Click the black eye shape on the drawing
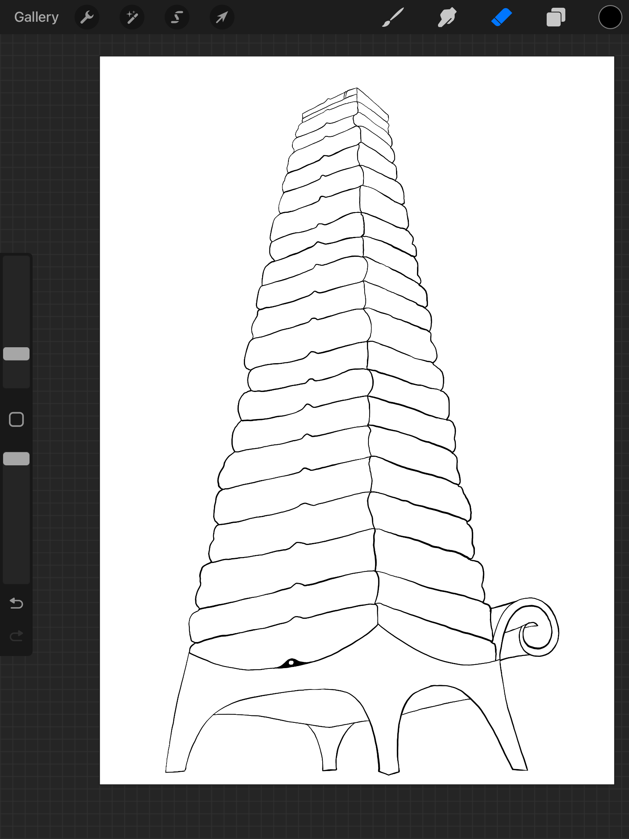This screenshot has height=839, width=629. click(x=291, y=663)
